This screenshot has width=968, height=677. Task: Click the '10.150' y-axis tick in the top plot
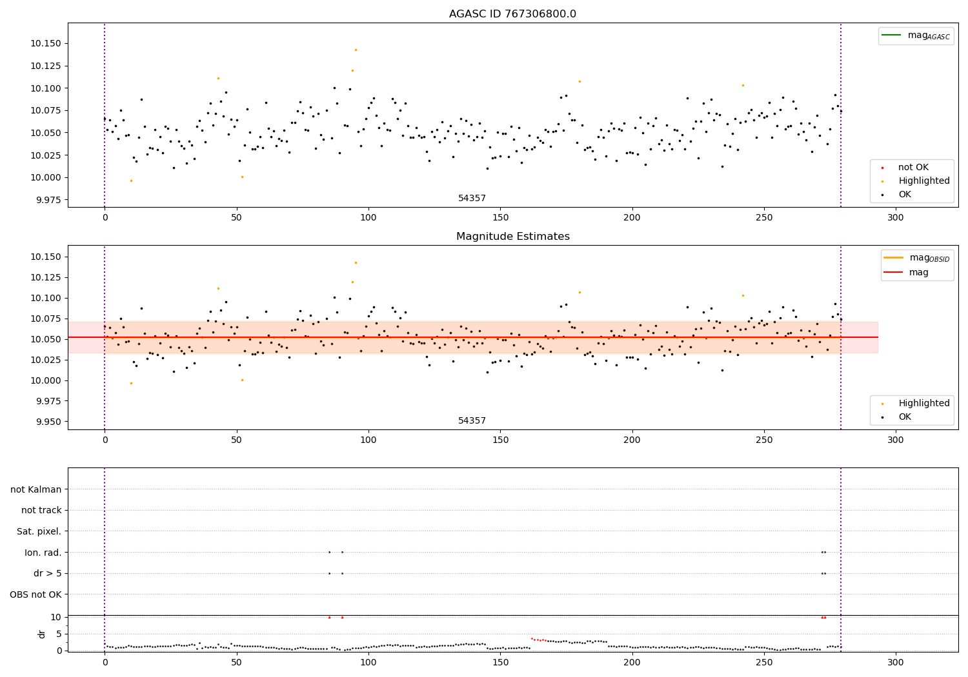tap(45, 44)
